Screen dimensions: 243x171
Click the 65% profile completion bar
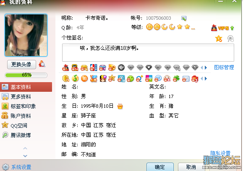tap(26, 75)
